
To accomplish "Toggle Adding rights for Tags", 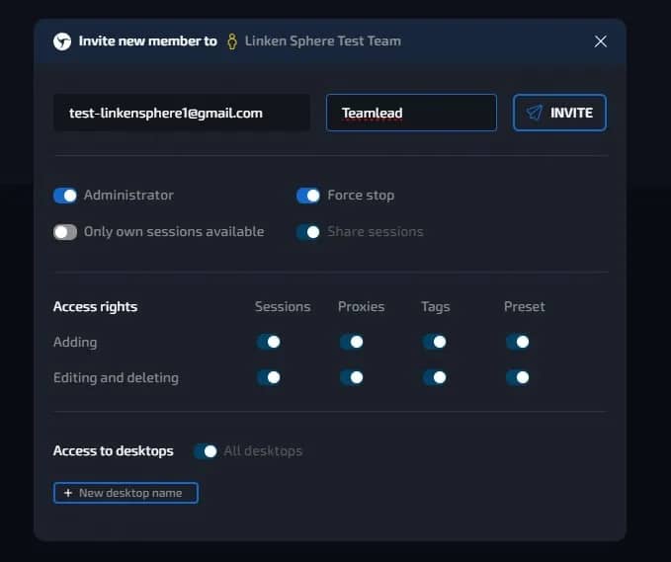I will coord(435,342).
